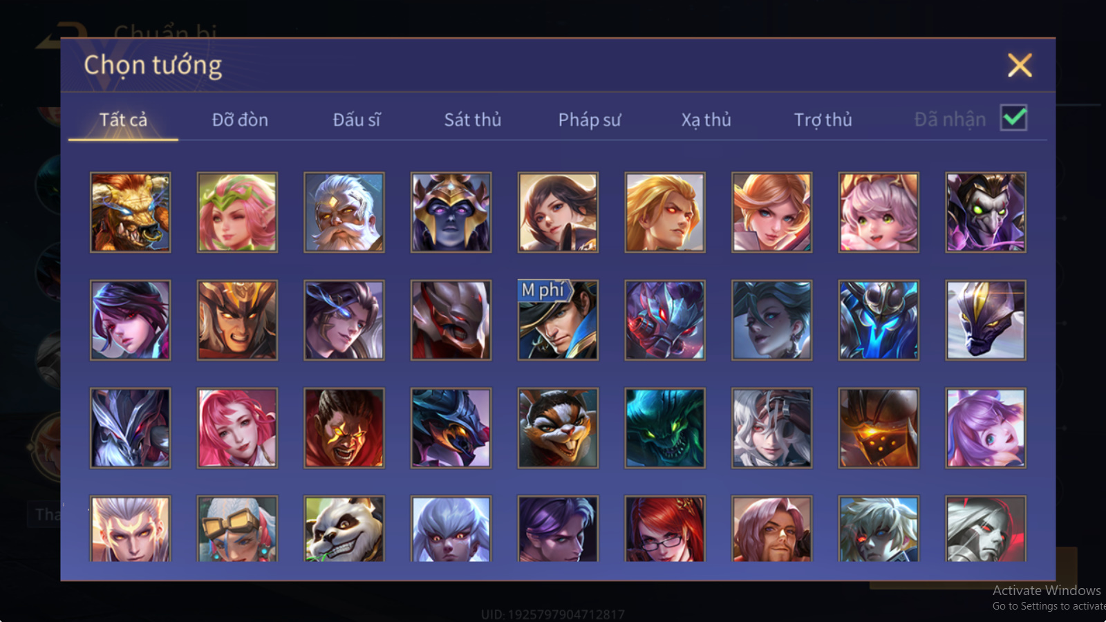Show the Sát thủ heroes tab

473,120
